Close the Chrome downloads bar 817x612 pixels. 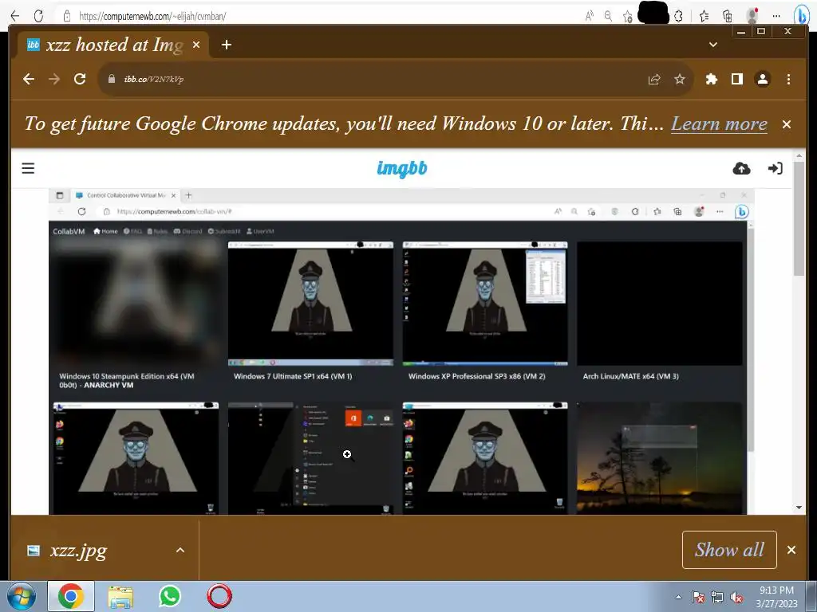coord(791,550)
